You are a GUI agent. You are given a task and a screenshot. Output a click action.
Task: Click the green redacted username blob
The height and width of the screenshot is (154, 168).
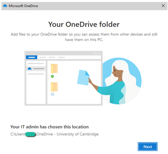(30, 134)
